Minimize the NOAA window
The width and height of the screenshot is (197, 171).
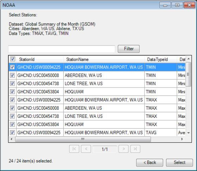click(x=165, y=5)
